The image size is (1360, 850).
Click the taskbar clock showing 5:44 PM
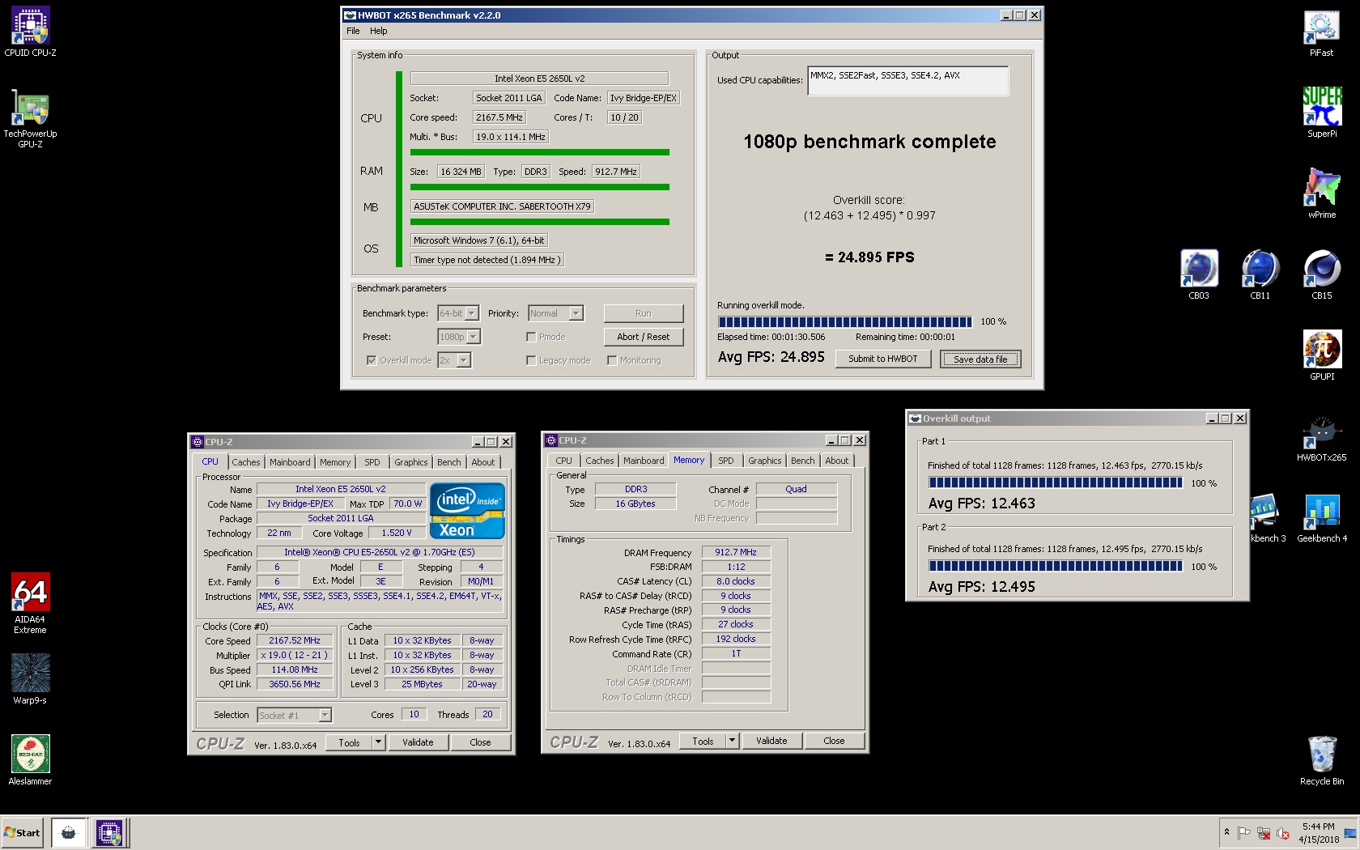(x=1319, y=833)
